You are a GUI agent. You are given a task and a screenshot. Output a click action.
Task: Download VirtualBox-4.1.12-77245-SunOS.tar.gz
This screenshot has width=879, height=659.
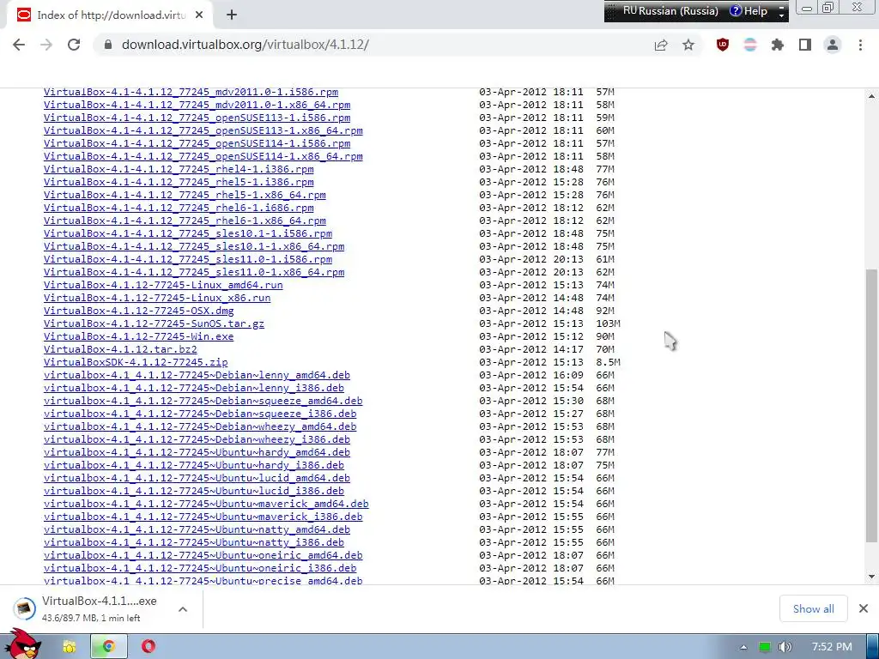(x=154, y=323)
